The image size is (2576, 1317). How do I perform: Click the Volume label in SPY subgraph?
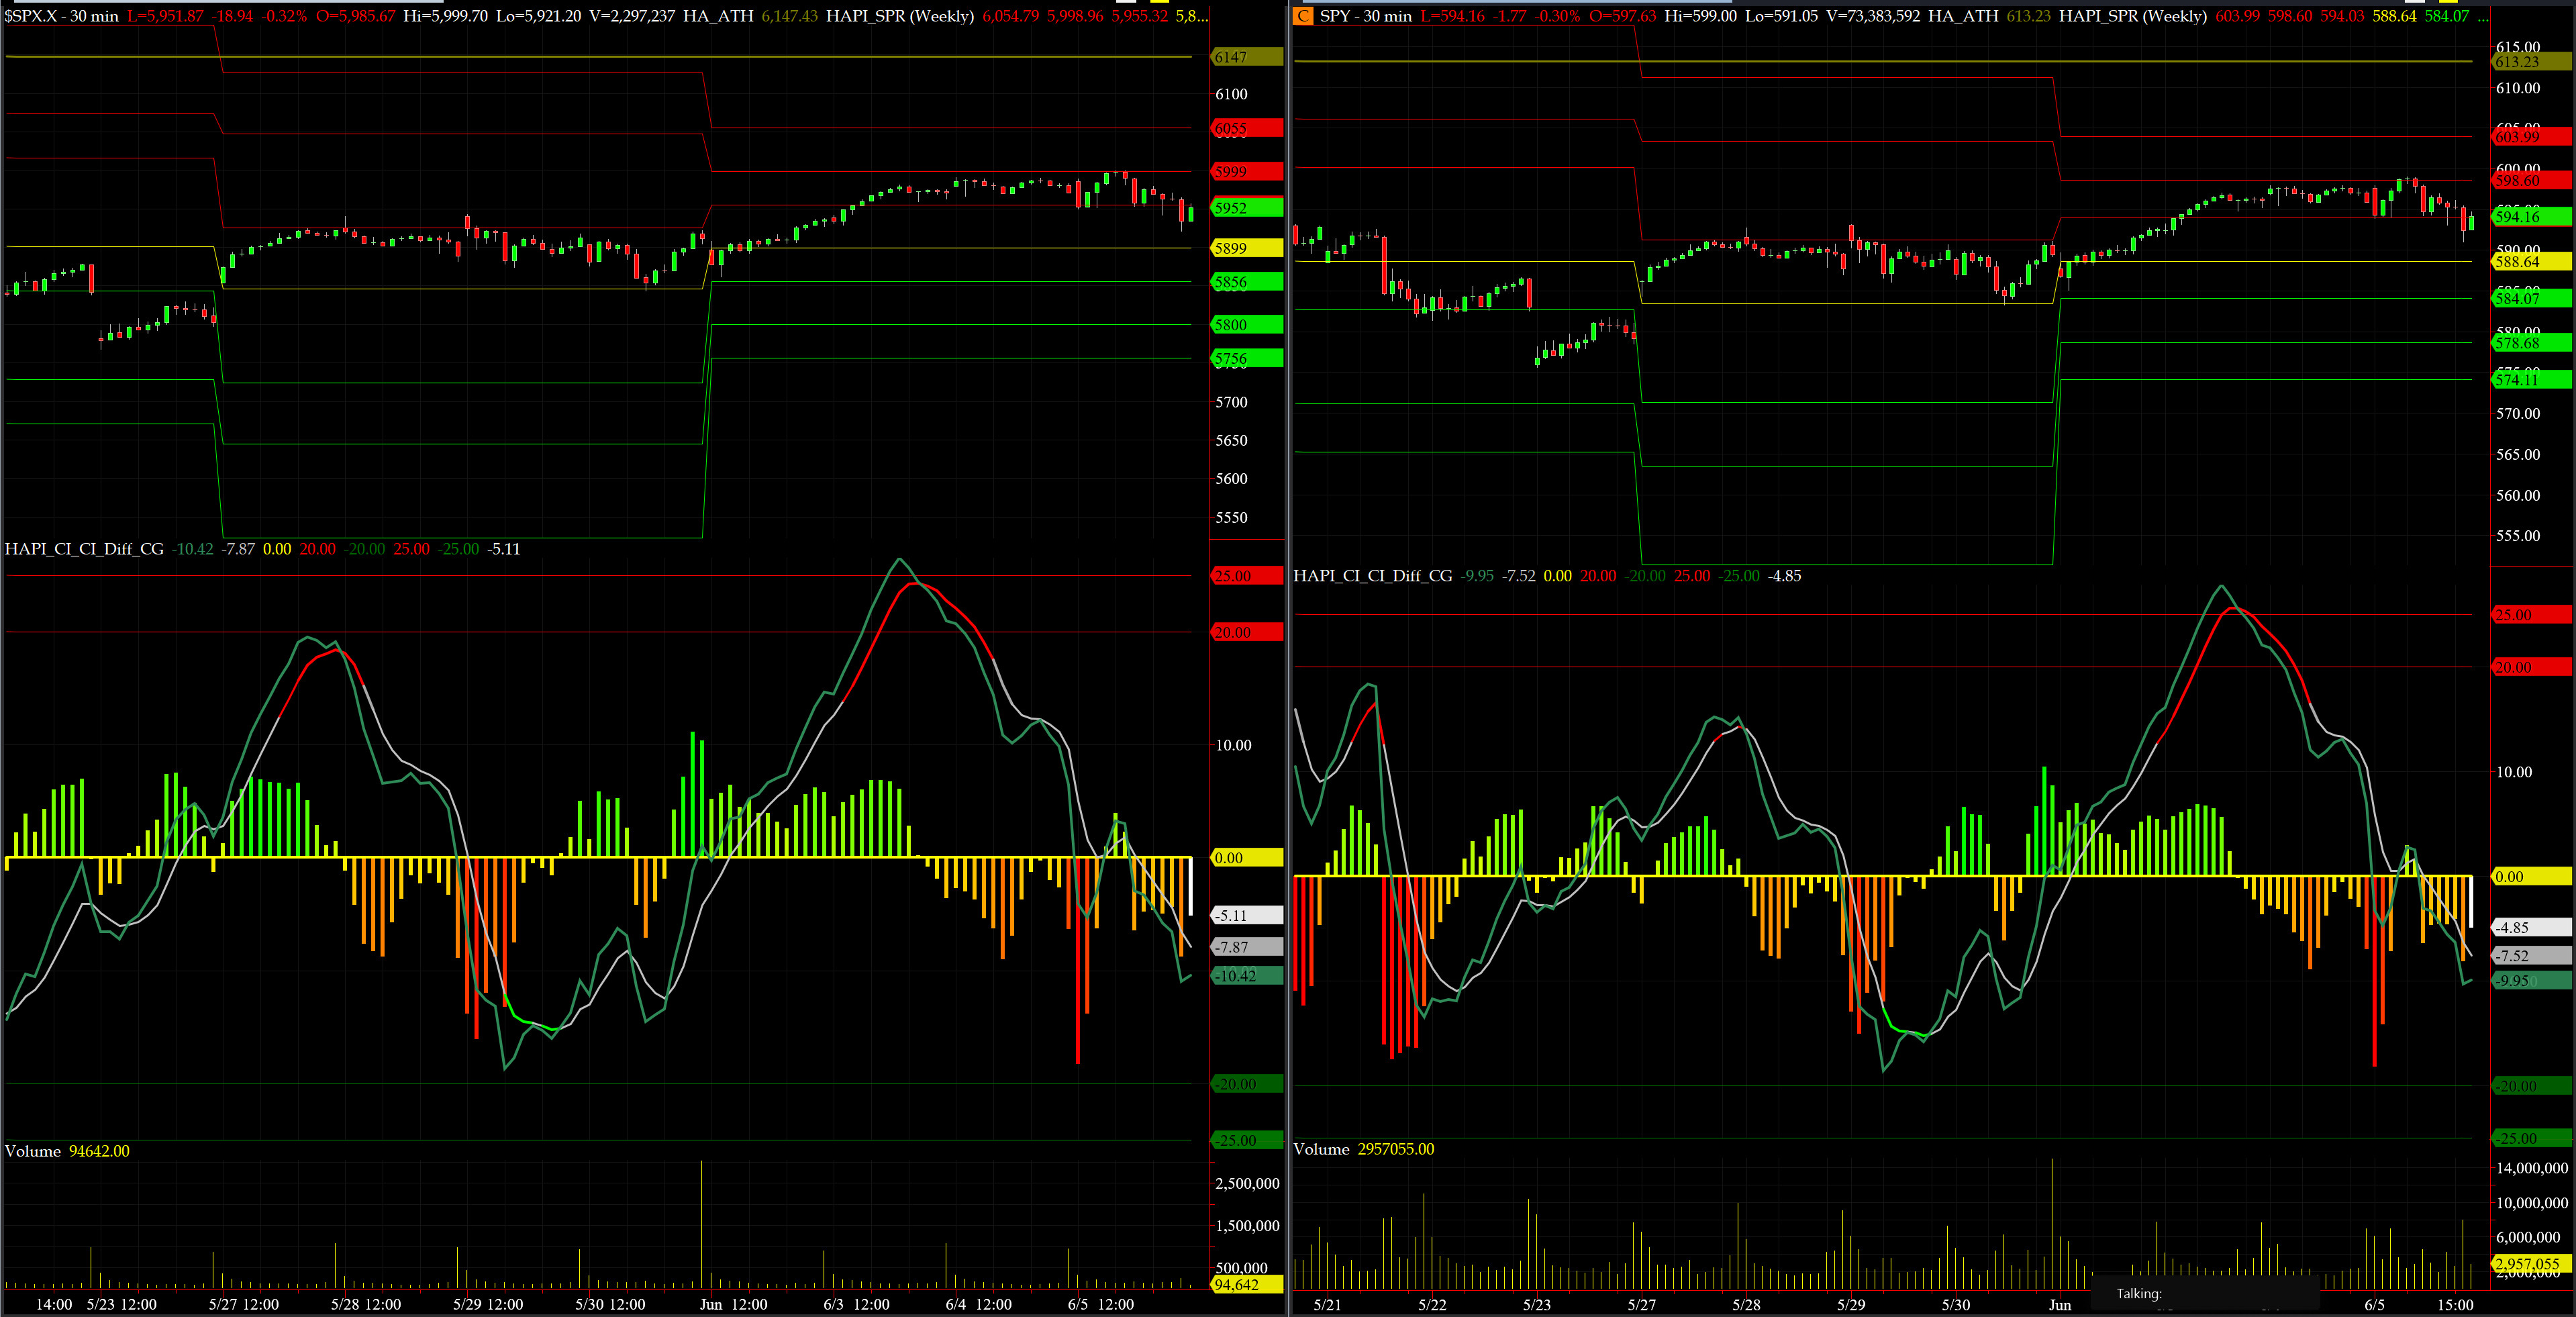point(1321,1149)
